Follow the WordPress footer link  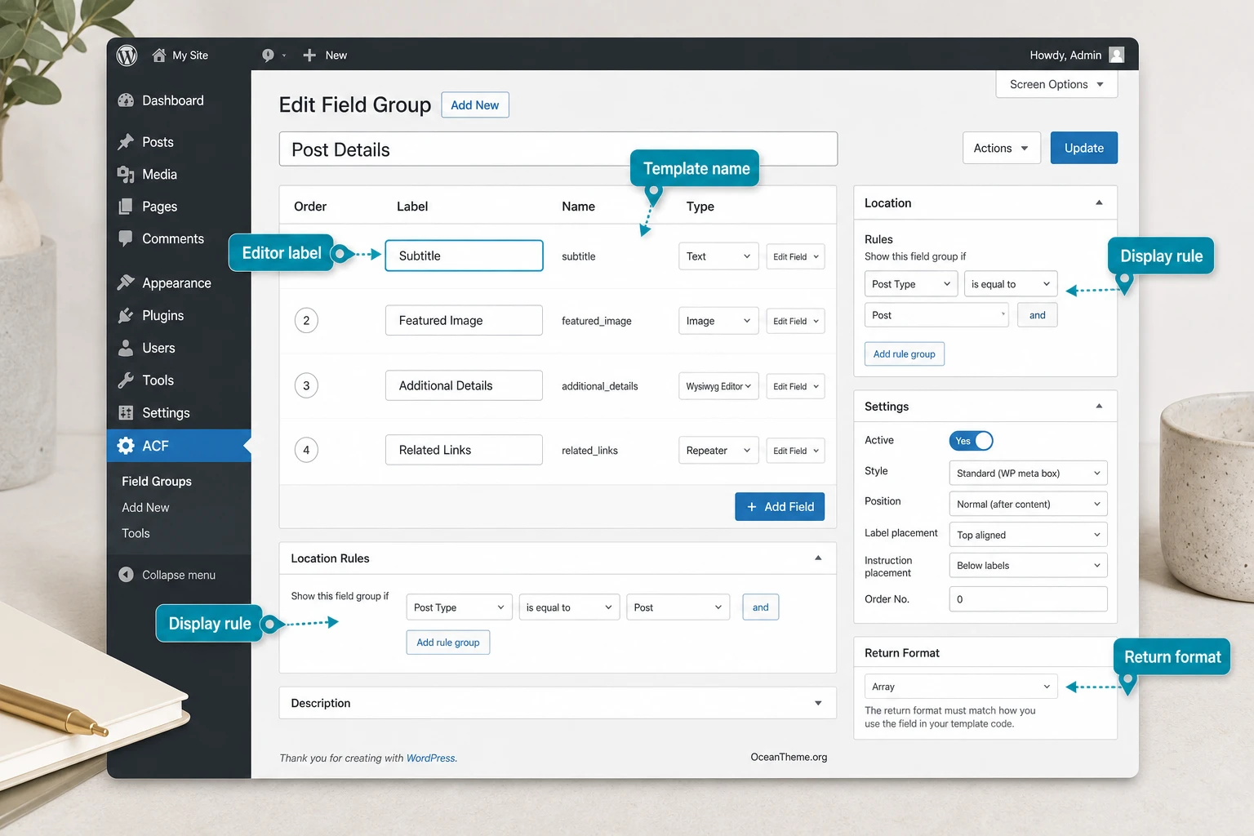tap(430, 758)
